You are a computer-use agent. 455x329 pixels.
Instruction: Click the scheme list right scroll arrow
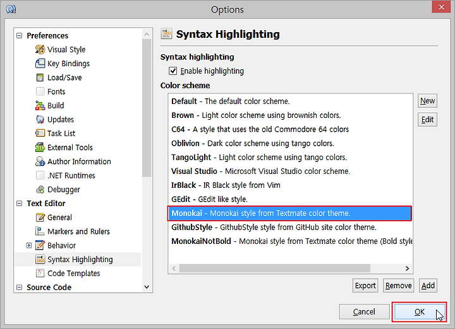[x=407, y=268]
